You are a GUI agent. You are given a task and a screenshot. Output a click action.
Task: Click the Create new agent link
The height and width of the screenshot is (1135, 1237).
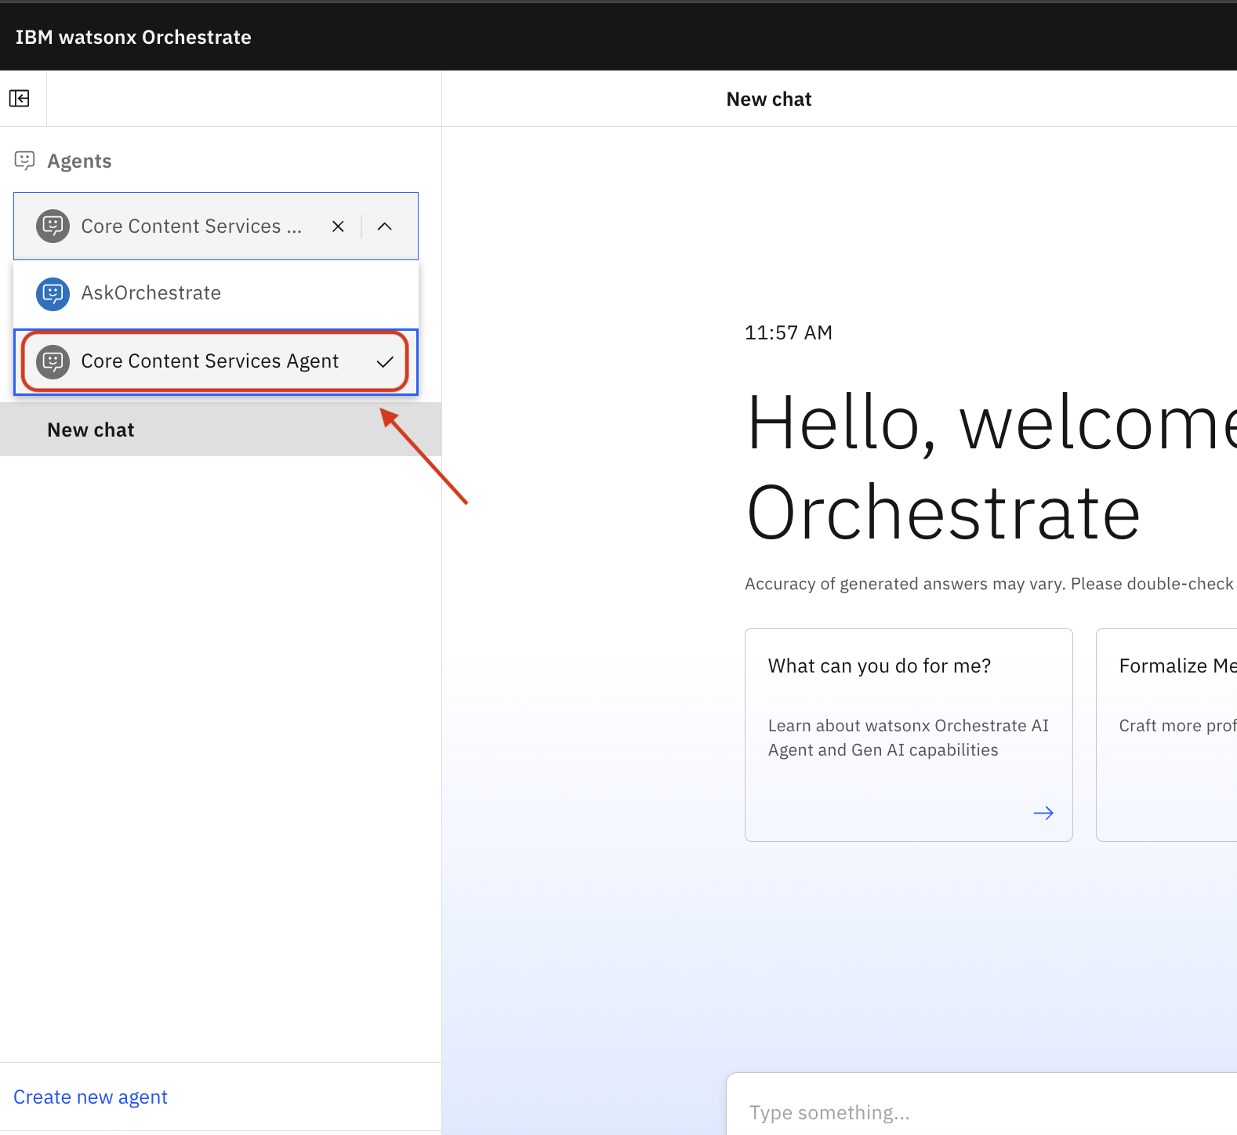coord(90,1097)
